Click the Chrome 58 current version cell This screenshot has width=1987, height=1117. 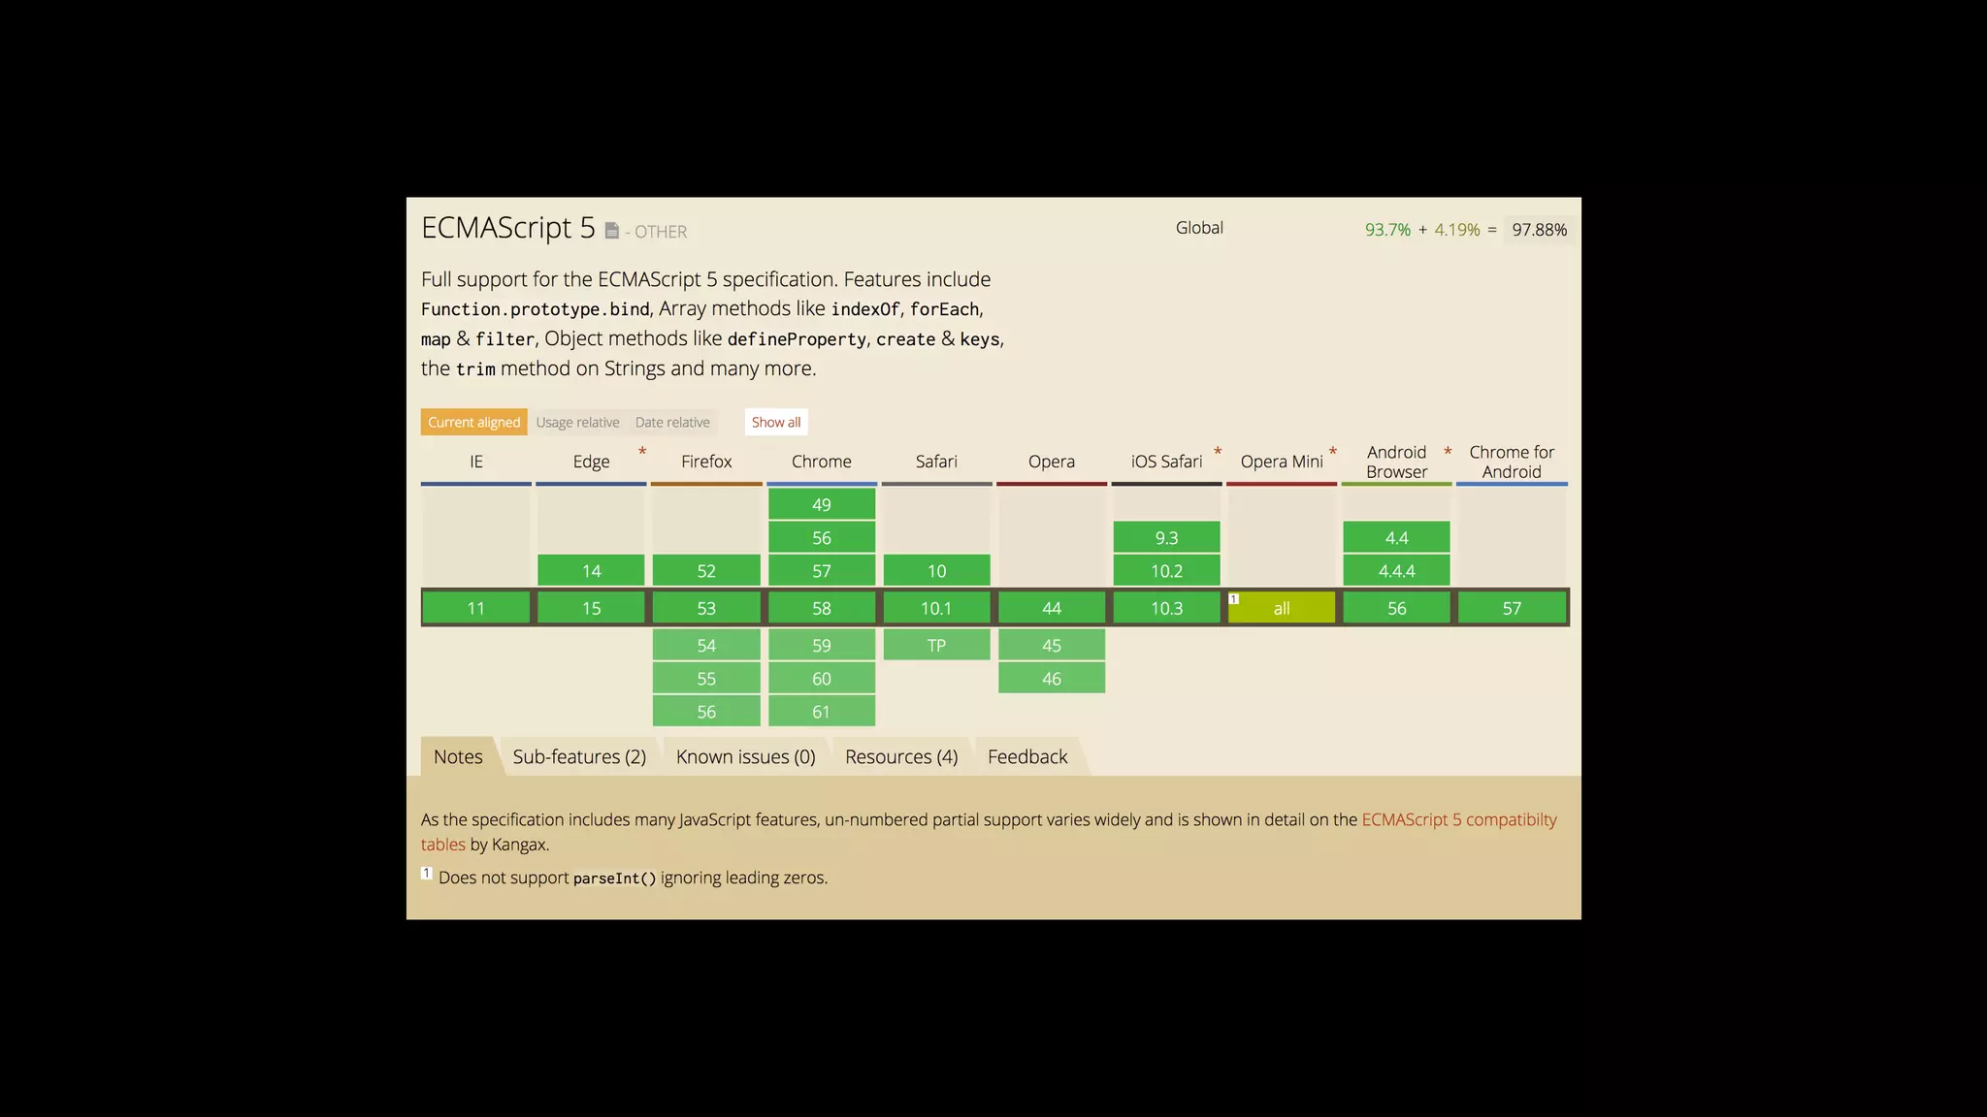pos(822,609)
